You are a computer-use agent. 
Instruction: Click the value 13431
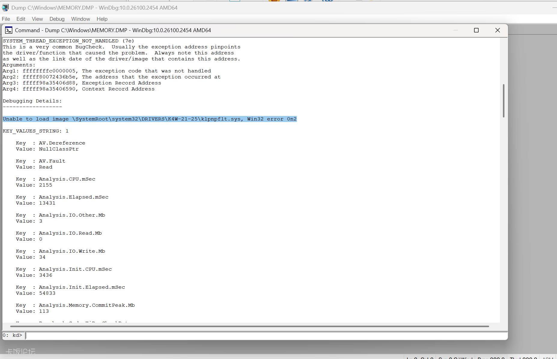47,203
